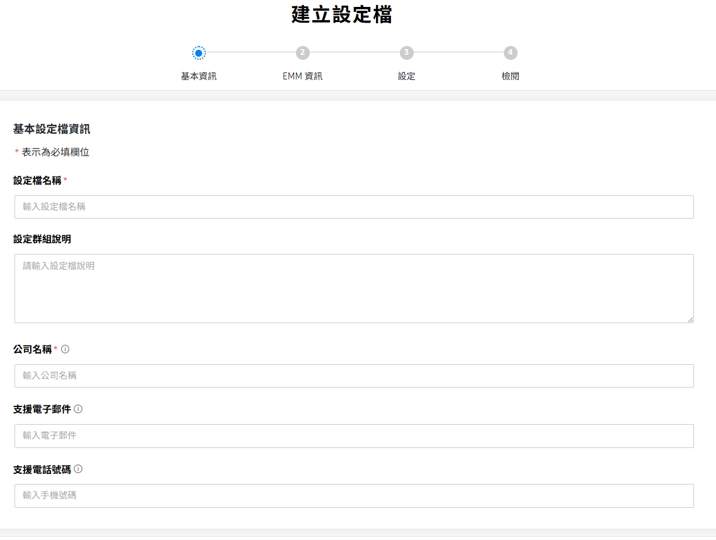The image size is (716, 540).
Task: Go to step 2 EMM 資訊 circle
Action: pyautogui.click(x=302, y=53)
